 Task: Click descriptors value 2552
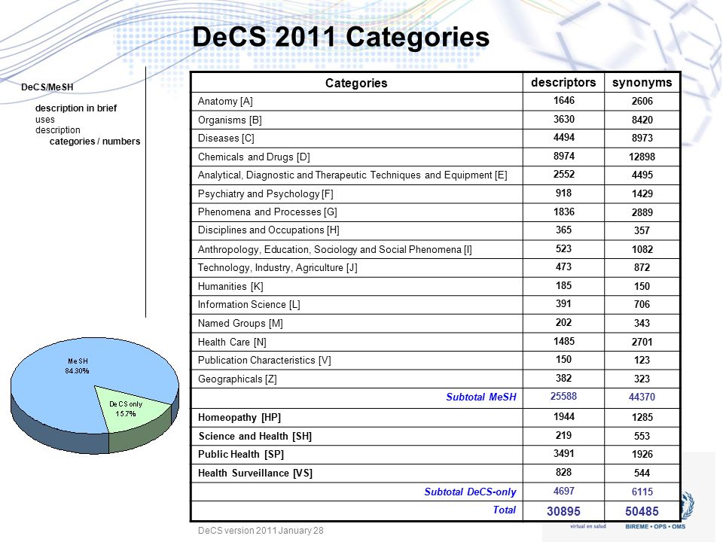click(x=563, y=174)
